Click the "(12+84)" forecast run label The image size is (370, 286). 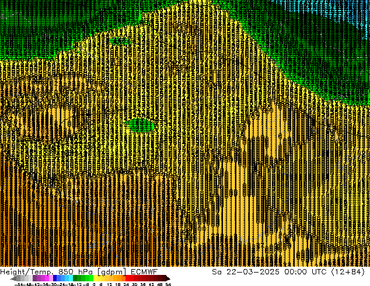point(348,272)
